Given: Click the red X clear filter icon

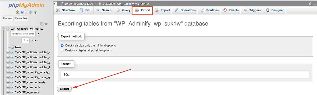Looking at the screenshot, I should [39, 34].
